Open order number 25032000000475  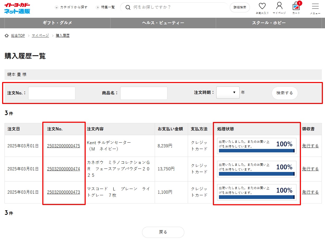pyautogui.click(x=63, y=146)
